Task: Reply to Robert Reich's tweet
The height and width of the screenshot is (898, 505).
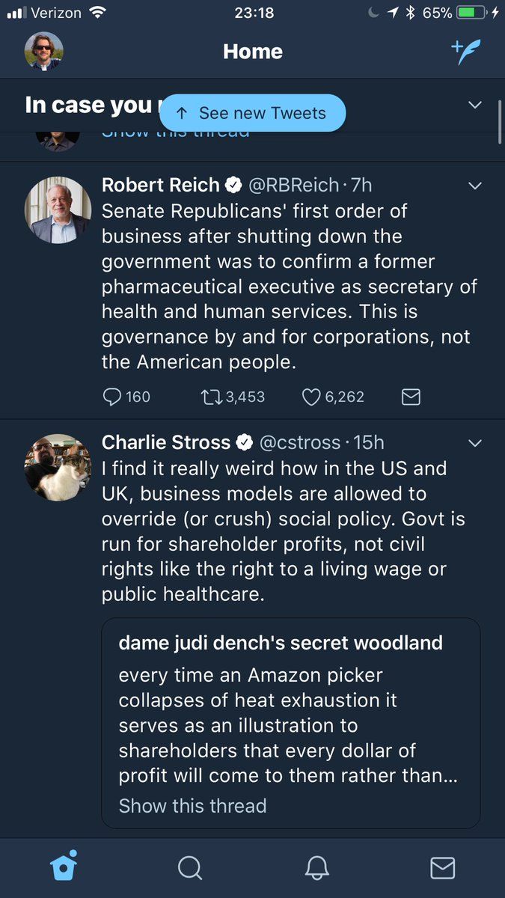Action: (x=112, y=397)
